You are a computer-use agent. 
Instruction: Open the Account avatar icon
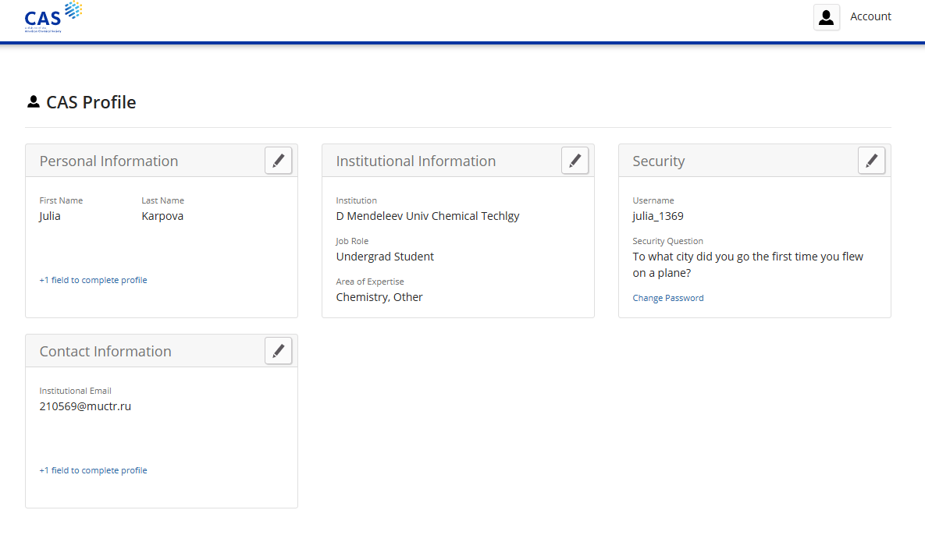click(x=827, y=17)
